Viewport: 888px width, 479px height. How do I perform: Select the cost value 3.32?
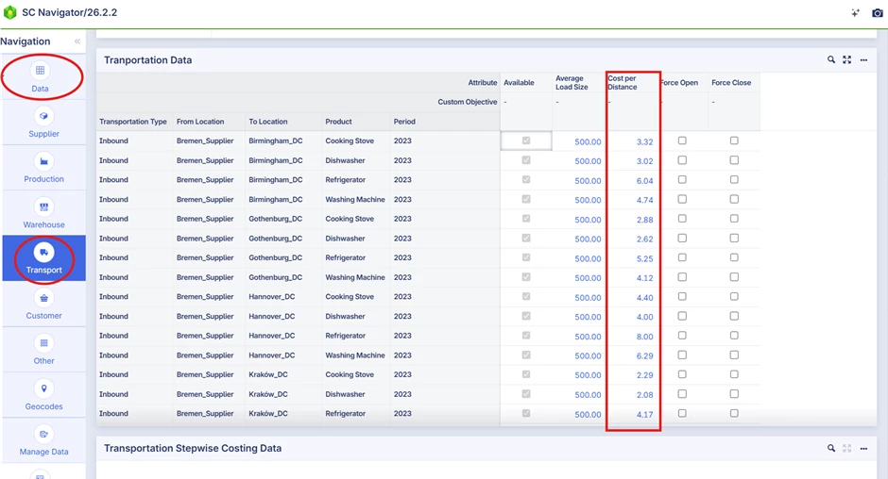[644, 142]
